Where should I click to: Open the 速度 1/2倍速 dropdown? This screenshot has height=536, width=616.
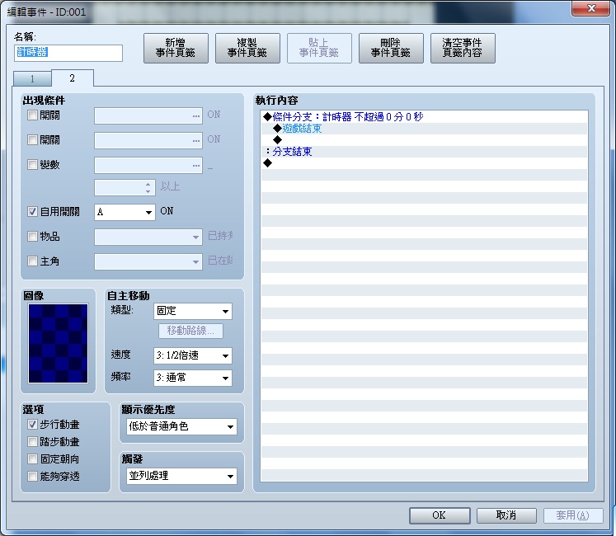point(192,355)
